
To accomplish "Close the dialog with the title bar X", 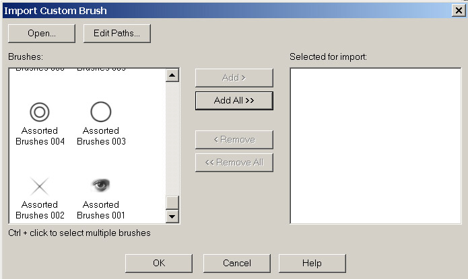I will (457, 11).
